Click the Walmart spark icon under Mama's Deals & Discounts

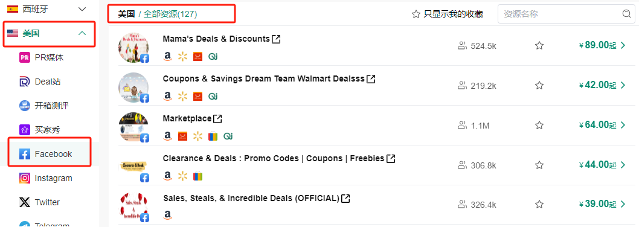tap(182, 56)
